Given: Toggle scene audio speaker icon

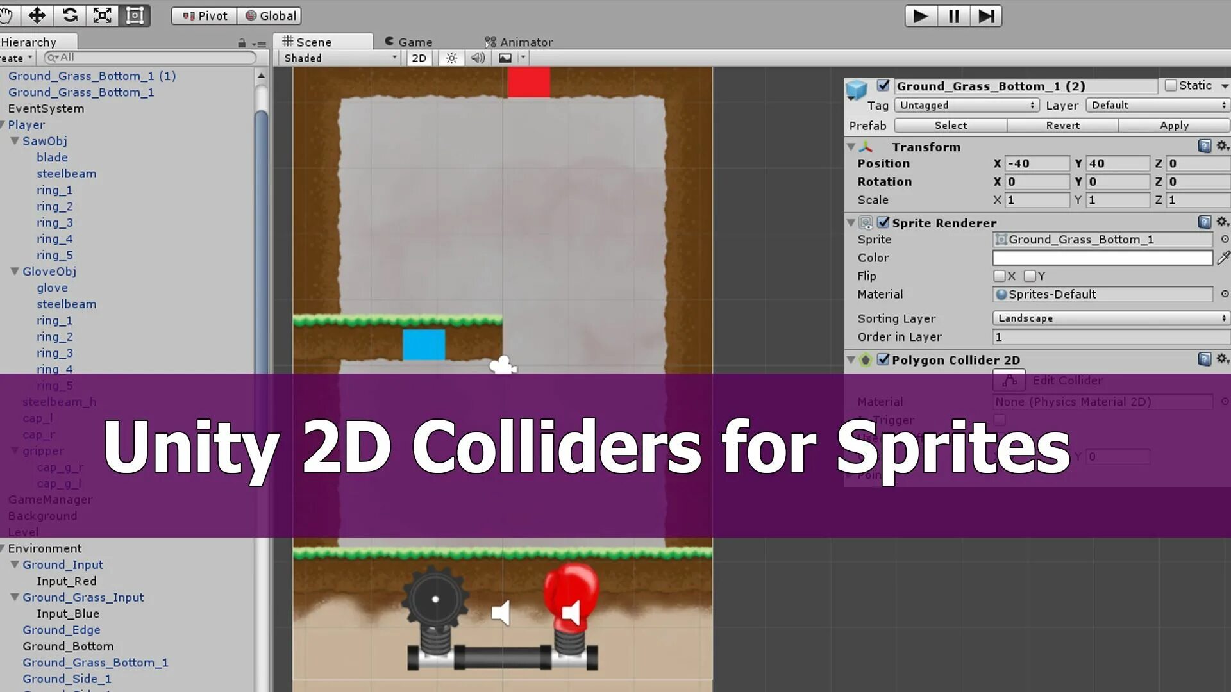Looking at the screenshot, I should [x=478, y=58].
